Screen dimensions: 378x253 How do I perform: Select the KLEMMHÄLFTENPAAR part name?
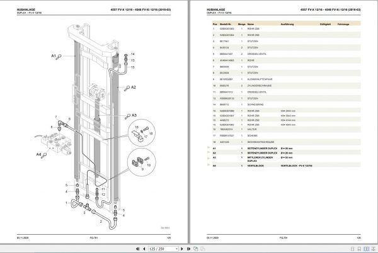click(260, 79)
